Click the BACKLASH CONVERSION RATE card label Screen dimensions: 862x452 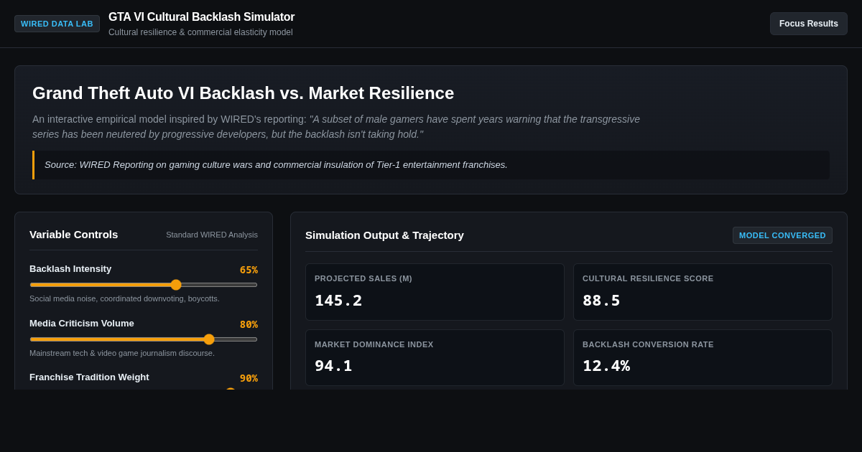point(648,344)
